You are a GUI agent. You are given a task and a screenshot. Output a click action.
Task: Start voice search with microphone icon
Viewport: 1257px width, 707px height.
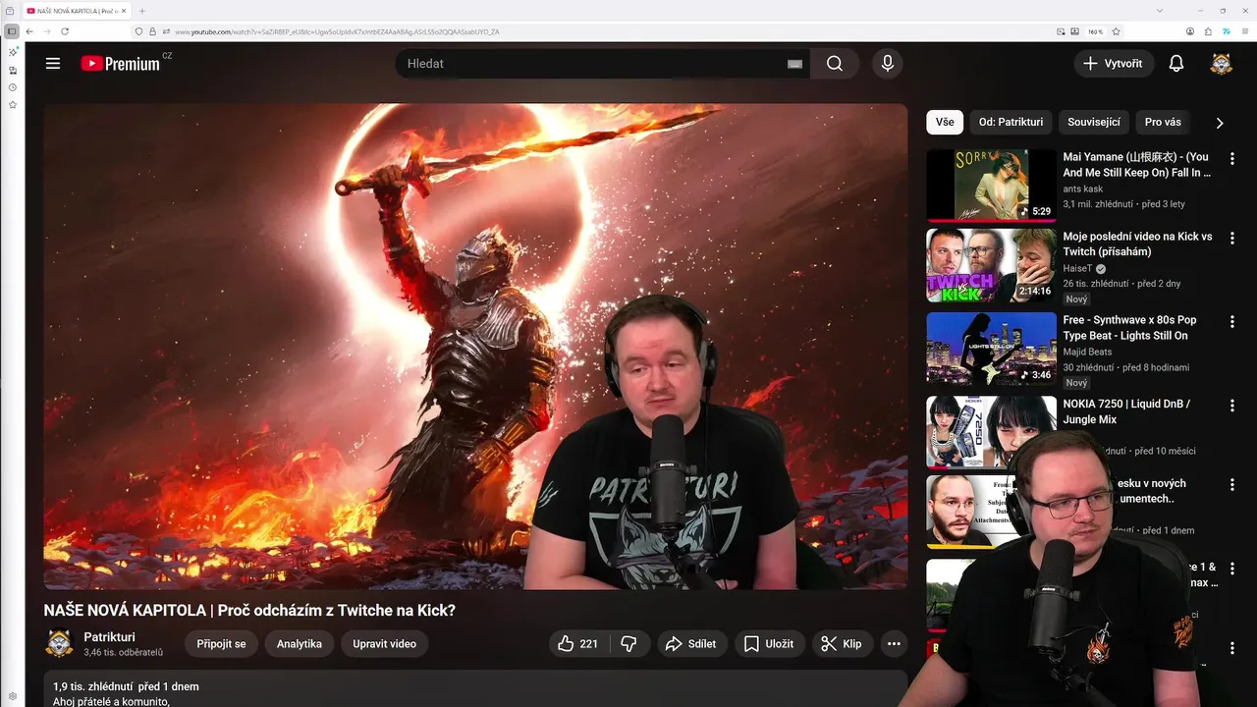coord(888,64)
